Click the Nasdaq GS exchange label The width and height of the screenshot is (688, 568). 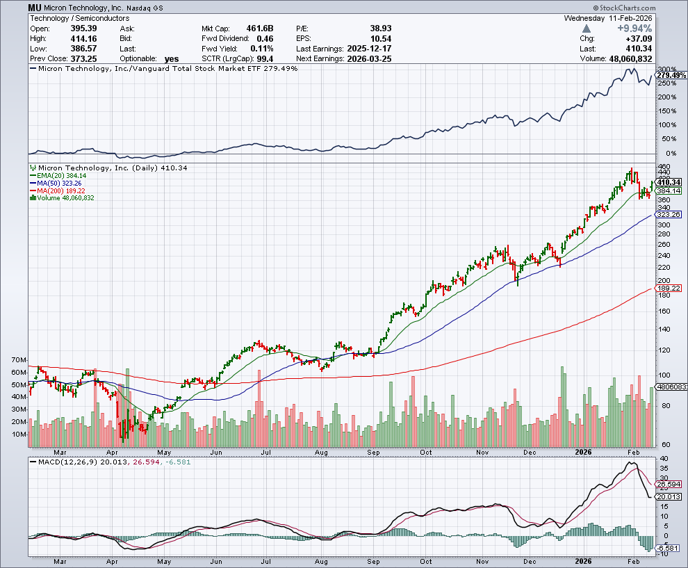coord(145,8)
